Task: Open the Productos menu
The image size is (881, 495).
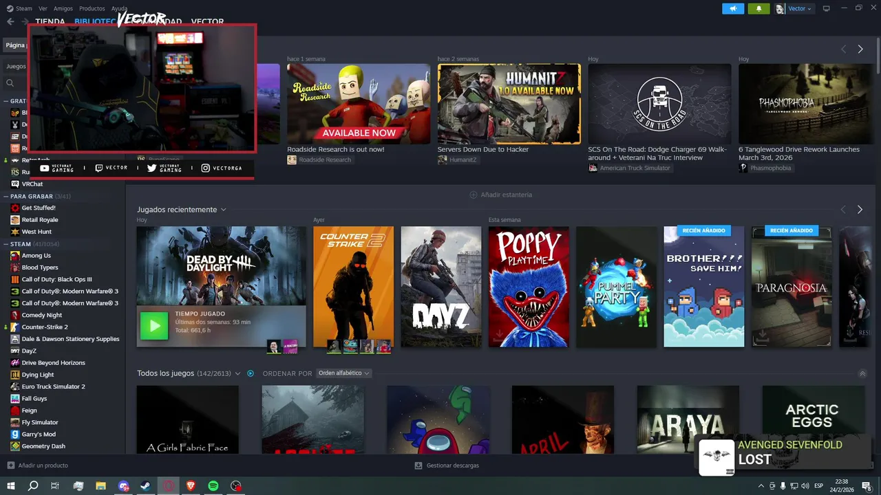Action: point(92,8)
